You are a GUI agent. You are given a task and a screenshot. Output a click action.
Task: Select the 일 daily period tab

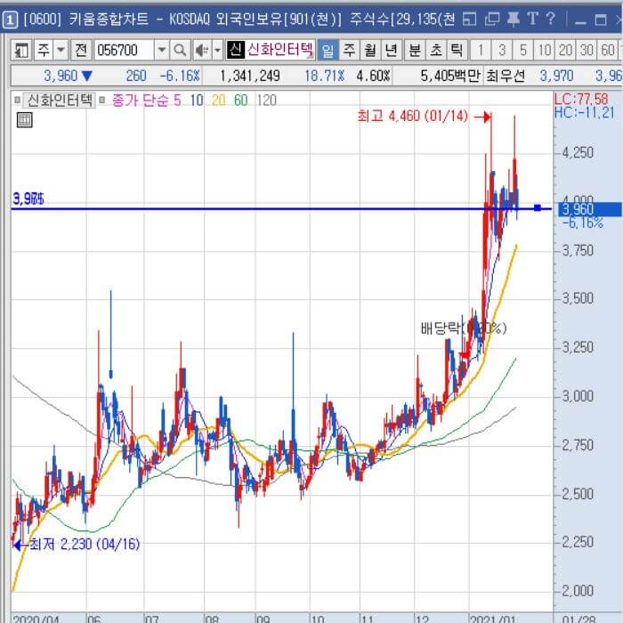(328, 50)
